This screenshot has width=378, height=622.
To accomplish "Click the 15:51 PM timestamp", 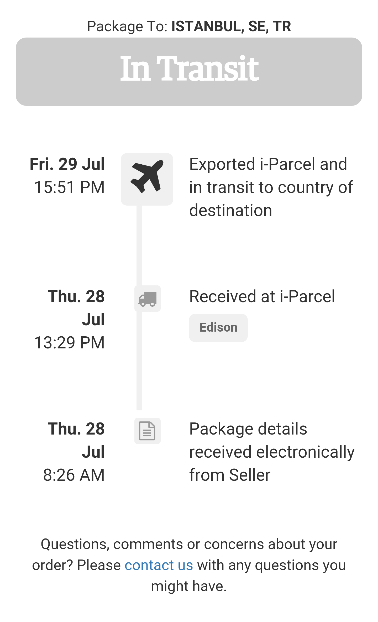I will tap(70, 187).
